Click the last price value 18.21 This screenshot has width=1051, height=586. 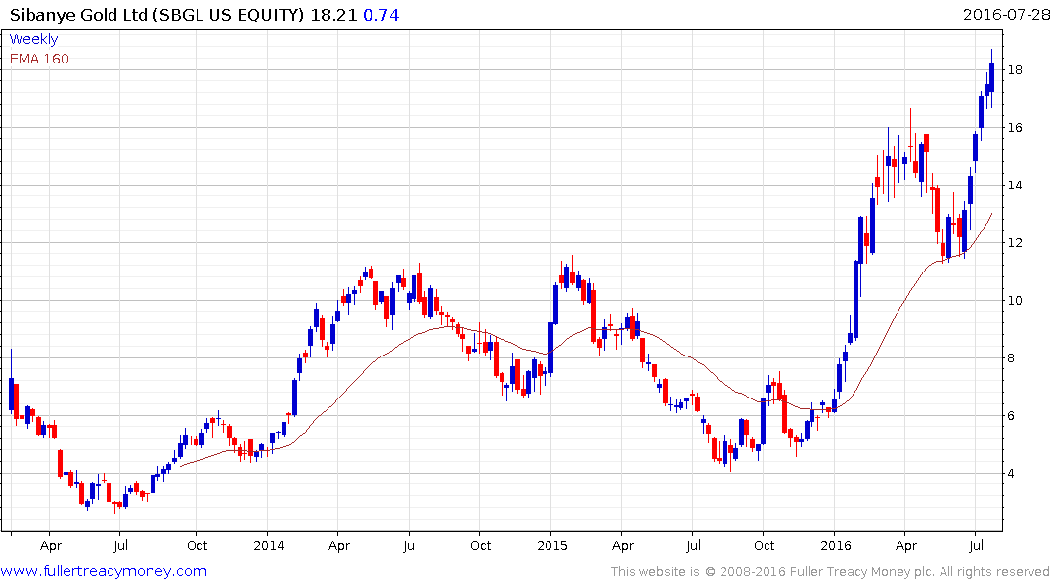(x=333, y=15)
